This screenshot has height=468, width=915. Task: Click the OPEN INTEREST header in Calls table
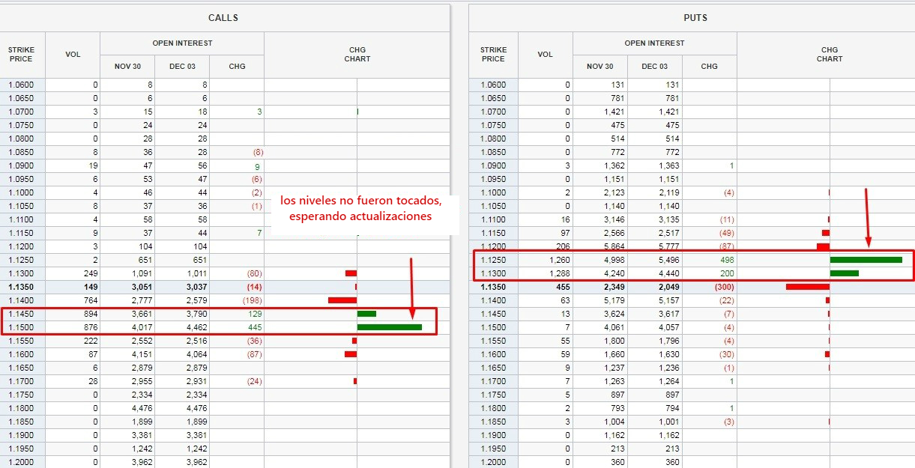(182, 43)
